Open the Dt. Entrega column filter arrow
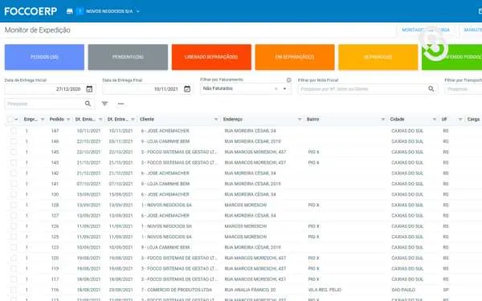482x301 pixels. coord(133,119)
